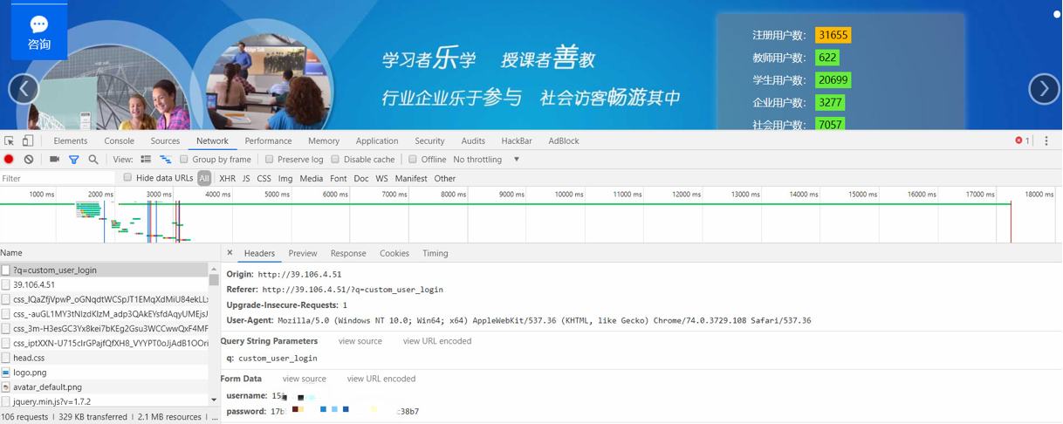
Task: Toggle the network filter funnel
Action: (x=74, y=160)
